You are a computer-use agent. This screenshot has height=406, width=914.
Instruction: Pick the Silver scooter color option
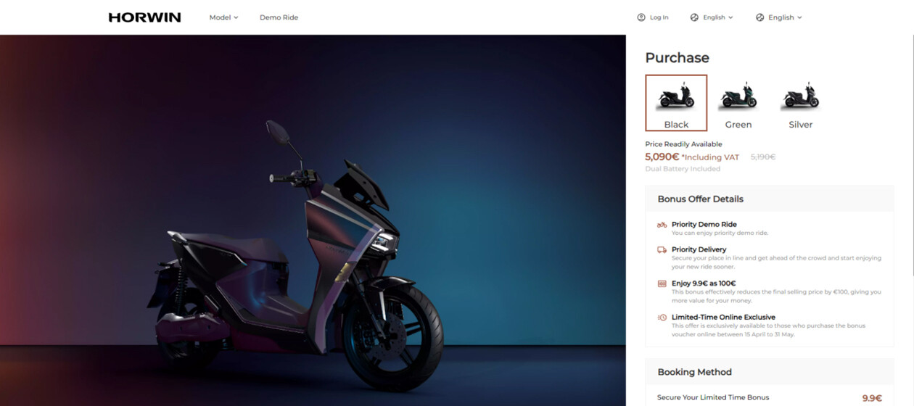point(800,102)
